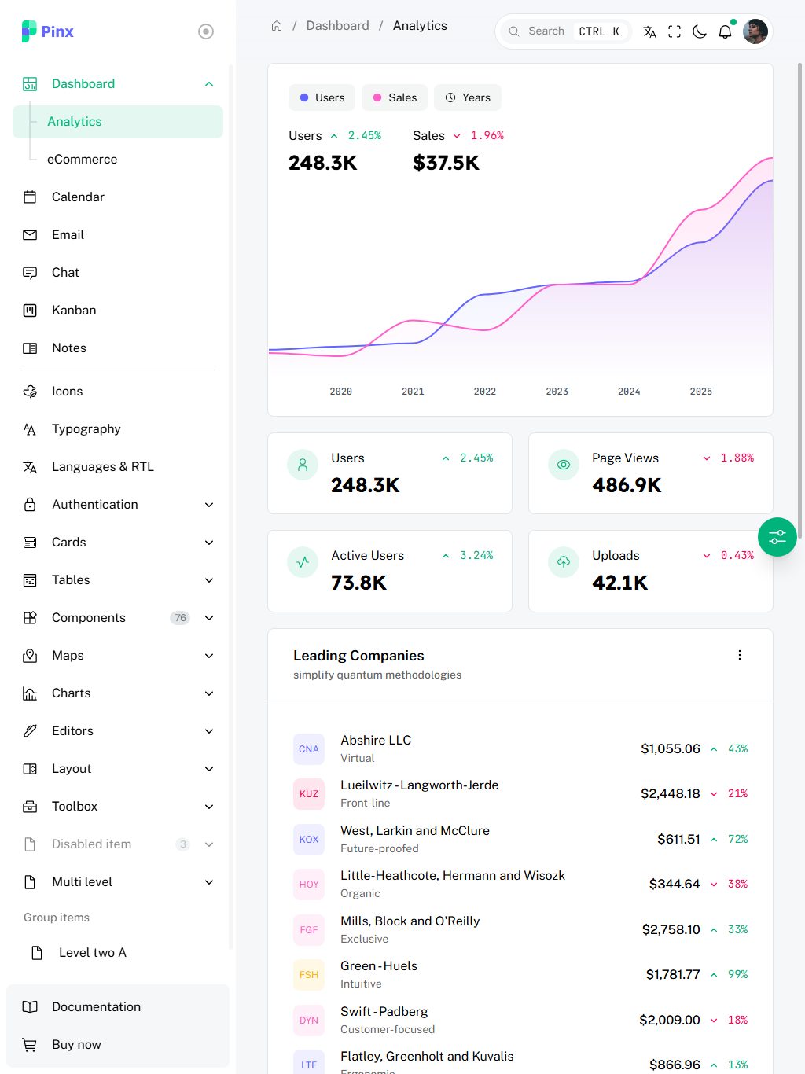Screen dimensions: 805x1074
Task: Click the Toolbox sidebar icon
Action: (30, 807)
